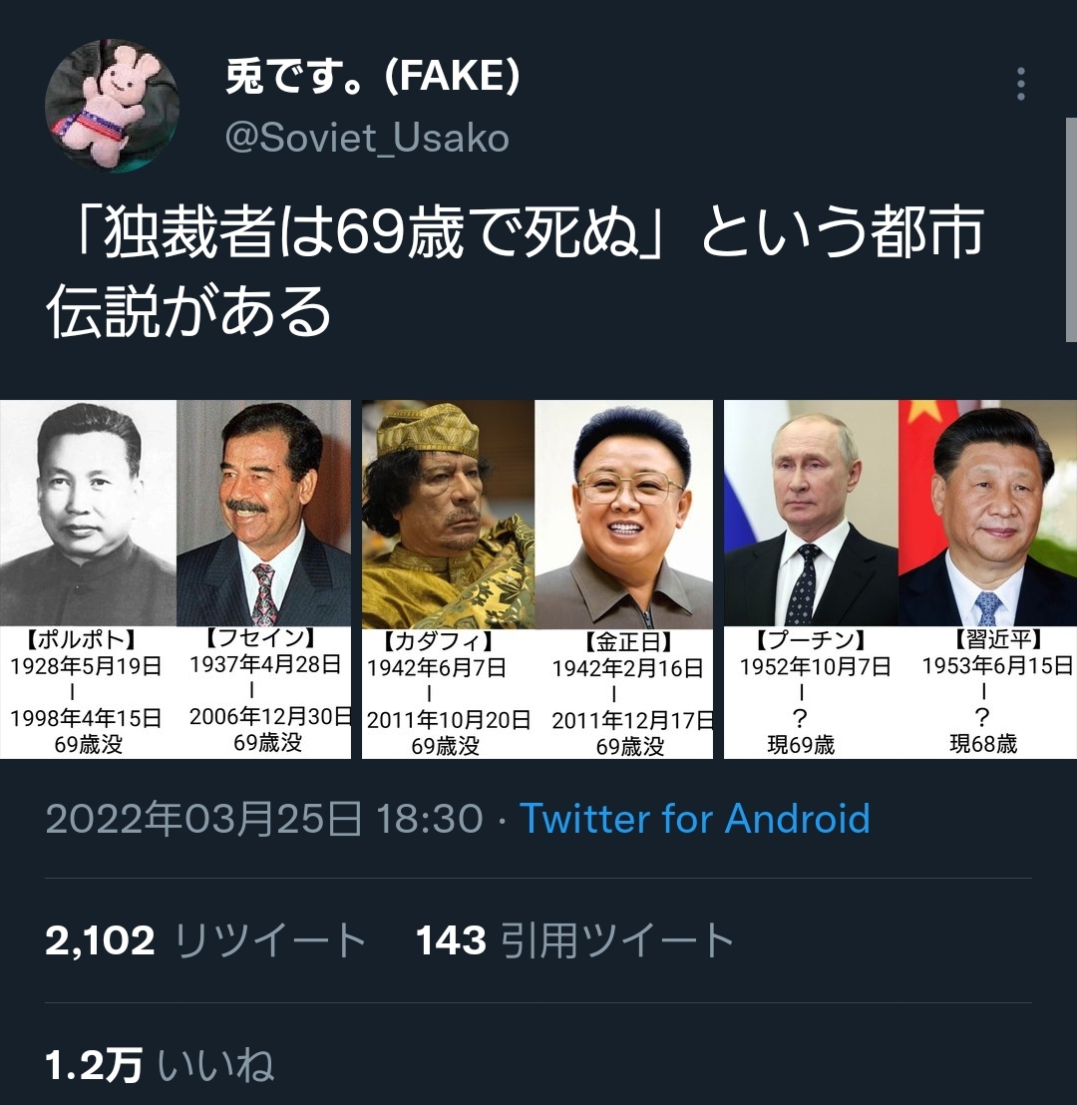View the 143 引用ツイート list
The height and width of the screenshot is (1105, 1077).
click(574, 940)
